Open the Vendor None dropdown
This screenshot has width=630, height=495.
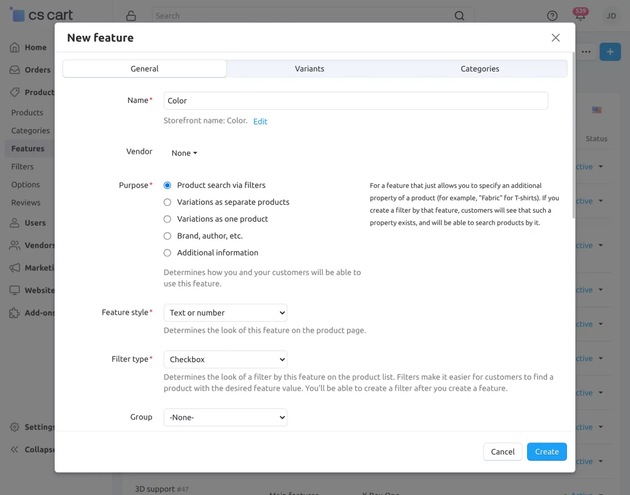click(x=184, y=153)
